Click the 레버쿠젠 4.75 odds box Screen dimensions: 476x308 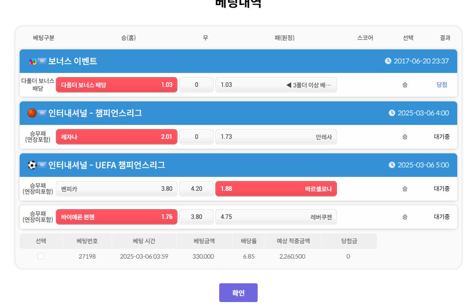coord(276,217)
